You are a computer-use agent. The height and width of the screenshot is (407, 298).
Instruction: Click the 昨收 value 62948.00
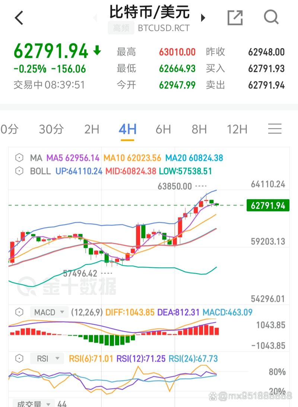[x=266, y=52]
